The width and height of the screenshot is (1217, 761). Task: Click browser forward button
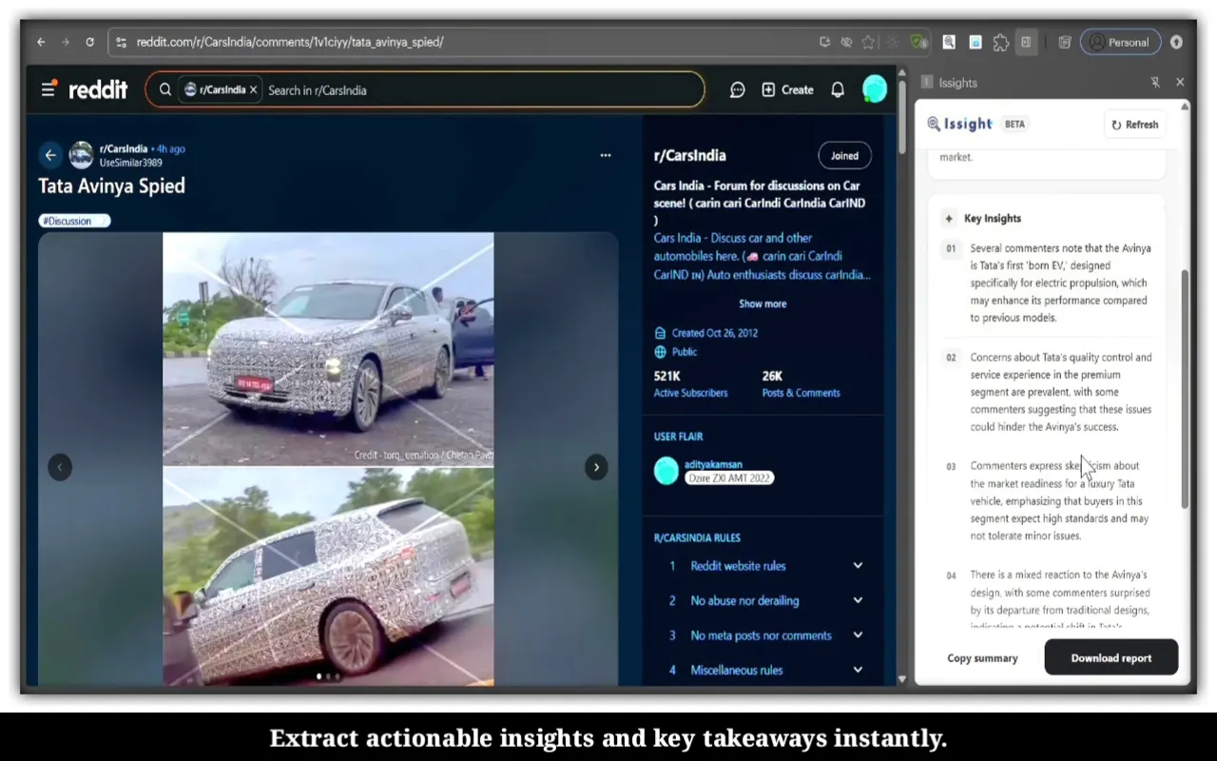coord(65,42)
